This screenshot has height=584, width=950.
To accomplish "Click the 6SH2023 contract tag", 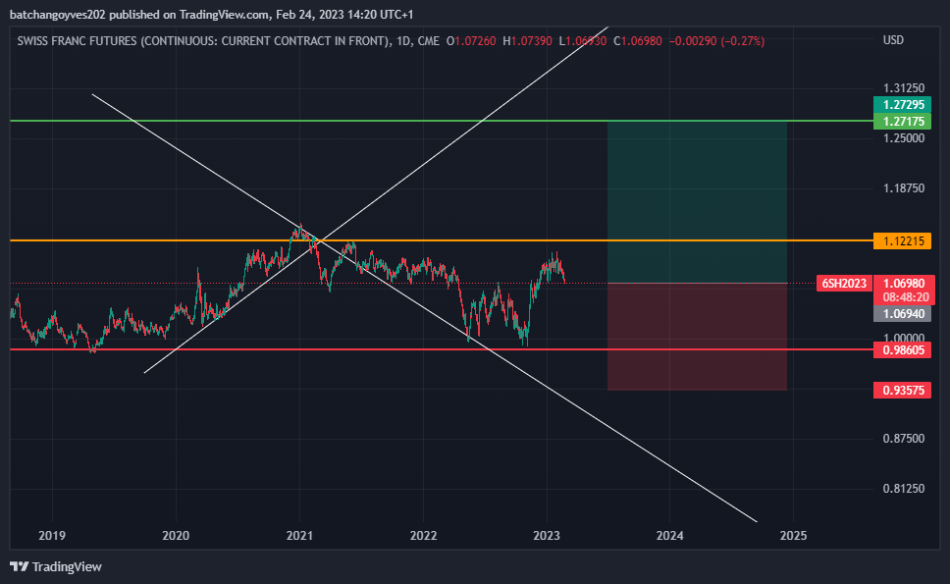I will click(843, 283).
